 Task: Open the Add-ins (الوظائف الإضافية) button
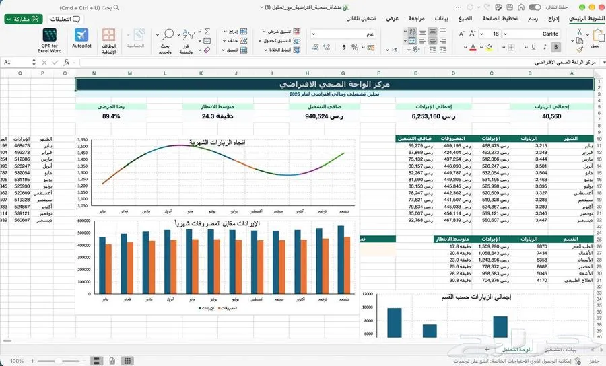[108, 40]
